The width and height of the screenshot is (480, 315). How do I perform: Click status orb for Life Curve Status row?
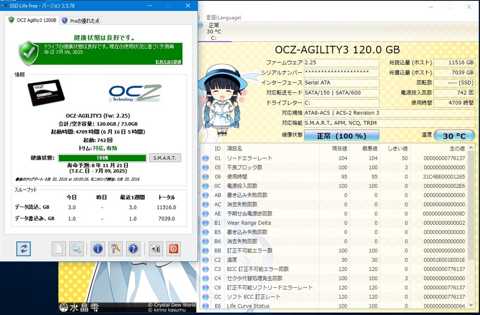tap(205, 306)
